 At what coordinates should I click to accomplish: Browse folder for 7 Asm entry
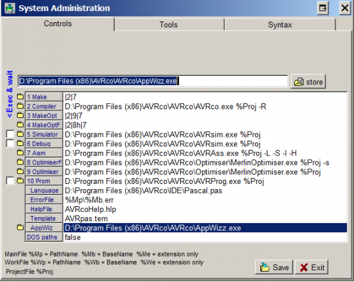pos(20,153)
